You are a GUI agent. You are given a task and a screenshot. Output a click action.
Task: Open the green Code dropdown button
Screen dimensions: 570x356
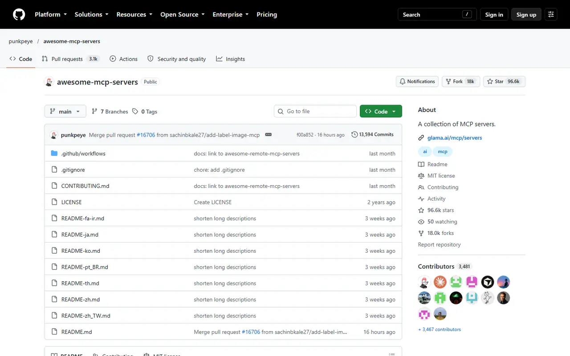[x=381, y=111]
